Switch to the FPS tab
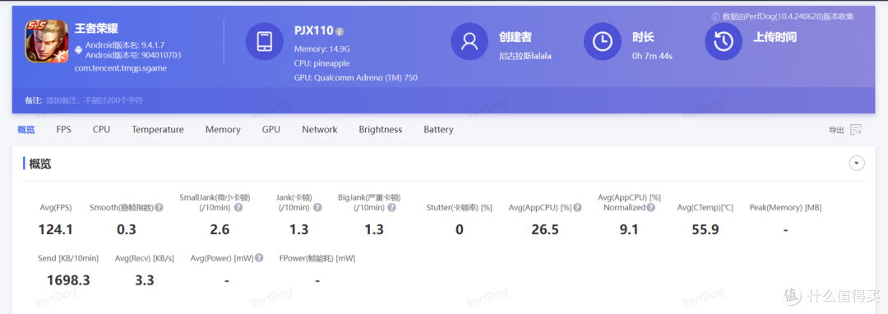This screenshot has height=314, width=888. click(x=64, y=130)
